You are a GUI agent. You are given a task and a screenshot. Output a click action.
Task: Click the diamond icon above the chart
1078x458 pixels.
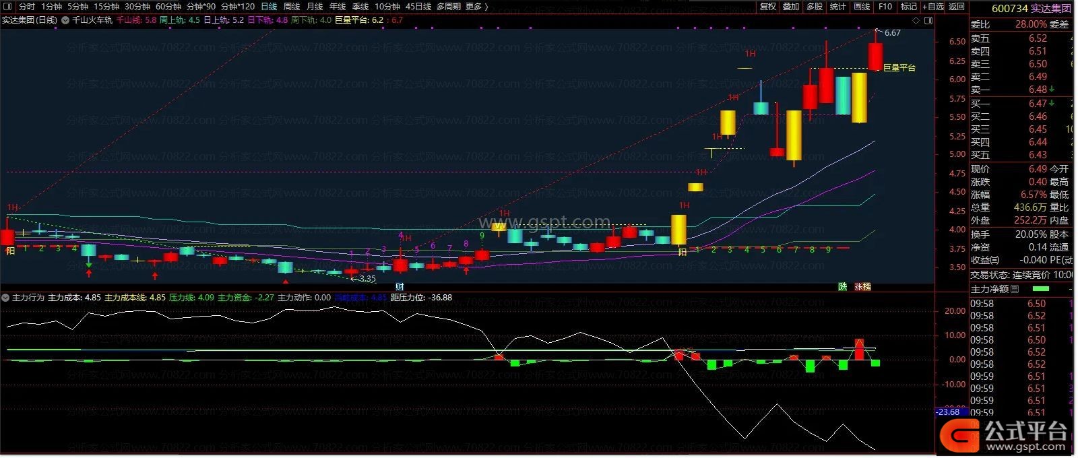(916, 21)
